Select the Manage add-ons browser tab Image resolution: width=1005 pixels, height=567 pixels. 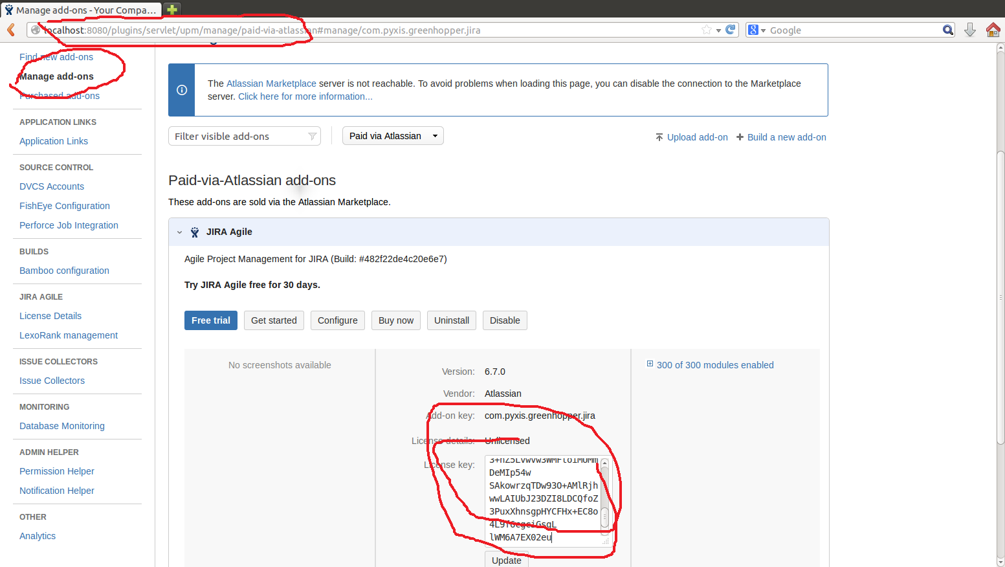tap(81, 10)
